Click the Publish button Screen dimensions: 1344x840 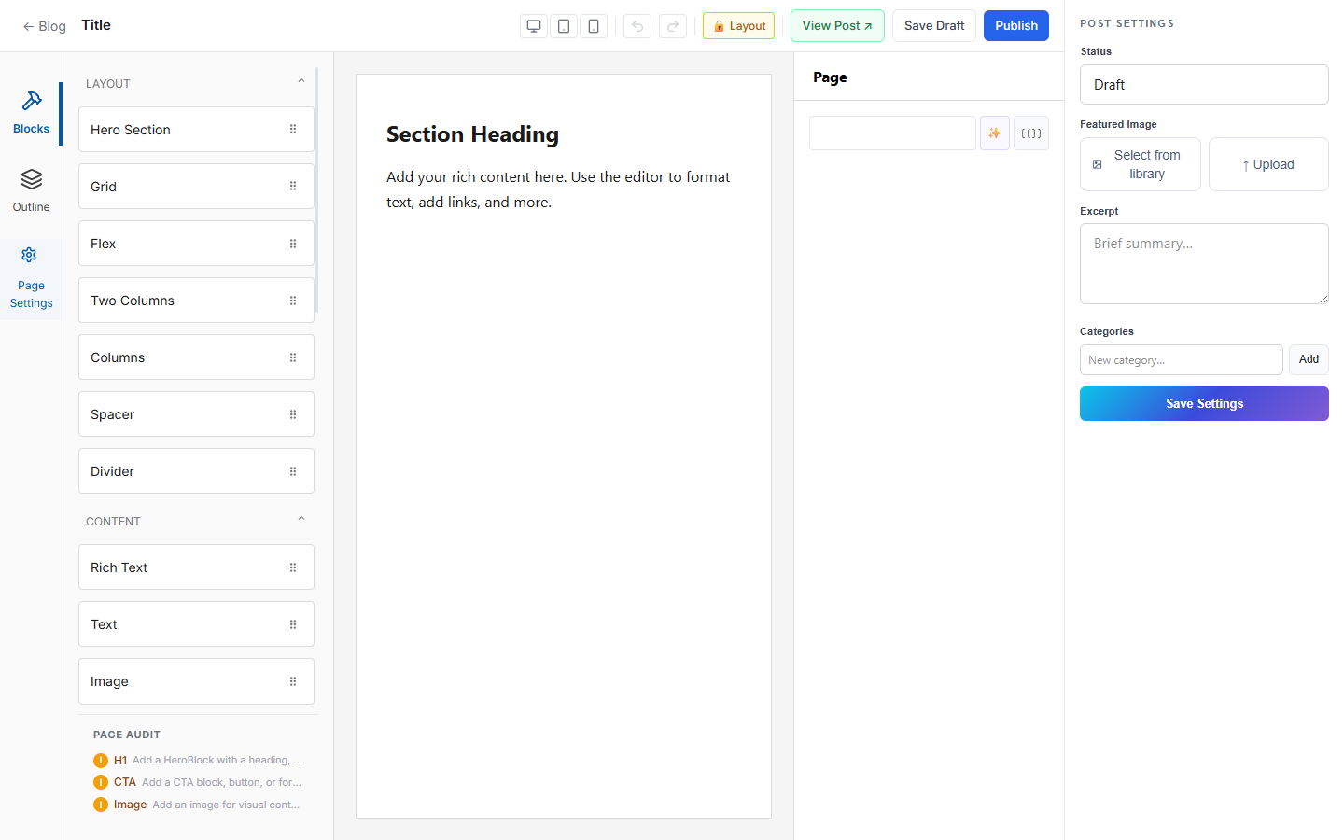pyautogui.click(x=1016, y=26)
